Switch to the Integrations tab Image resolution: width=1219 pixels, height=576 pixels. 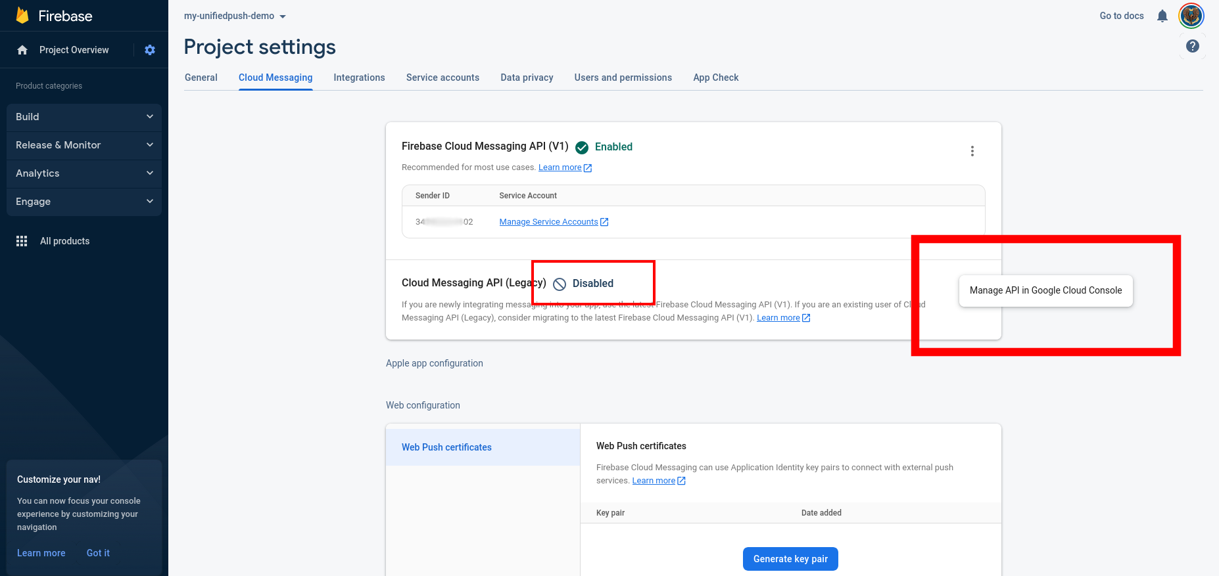point(359,78)
